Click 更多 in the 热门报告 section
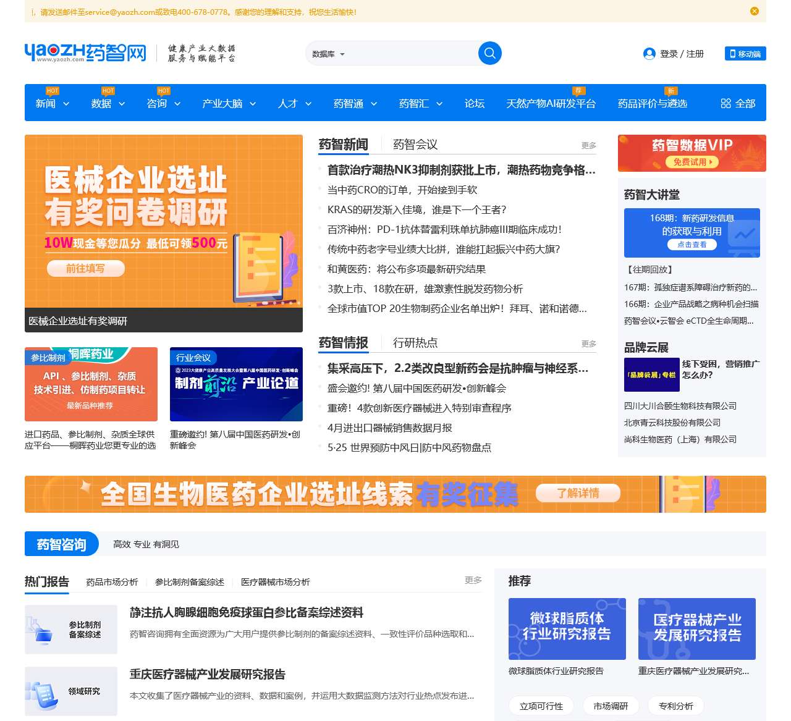The width and height of the screenshot is (791, 721). (473, 580)
